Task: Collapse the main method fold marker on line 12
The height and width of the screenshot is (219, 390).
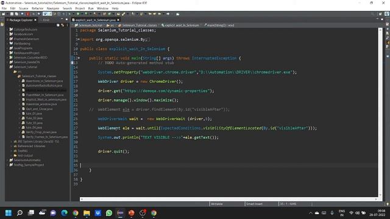Action: click(79, 58)
